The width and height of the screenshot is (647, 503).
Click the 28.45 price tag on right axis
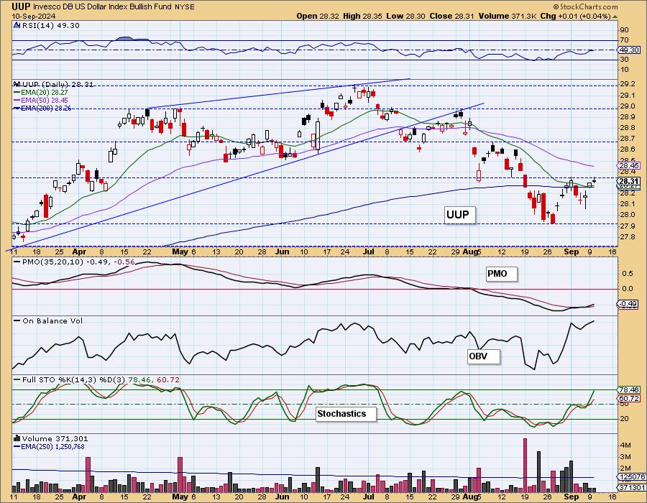(x=628, y=166)
